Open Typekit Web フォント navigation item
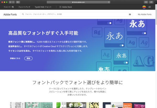The image size is (157, 108). 43,7
